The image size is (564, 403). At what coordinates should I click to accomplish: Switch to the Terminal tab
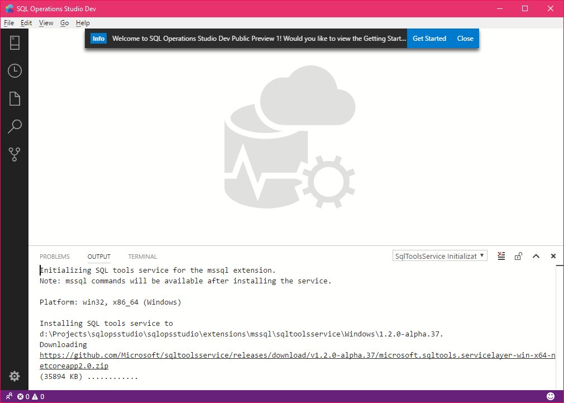pos(142,257)
